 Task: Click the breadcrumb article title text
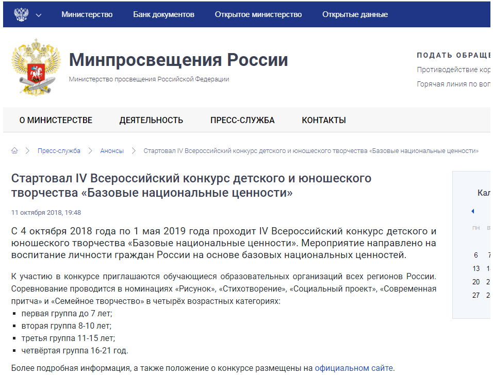311,151
